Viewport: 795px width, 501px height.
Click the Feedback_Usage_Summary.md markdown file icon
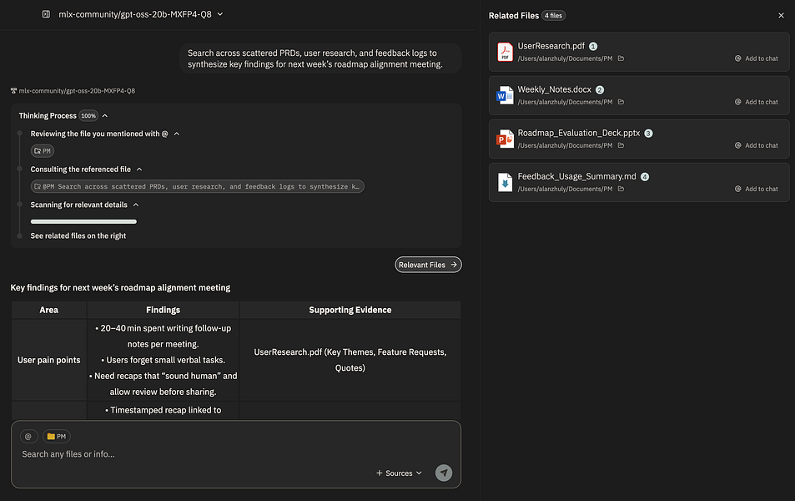(505, 182)
